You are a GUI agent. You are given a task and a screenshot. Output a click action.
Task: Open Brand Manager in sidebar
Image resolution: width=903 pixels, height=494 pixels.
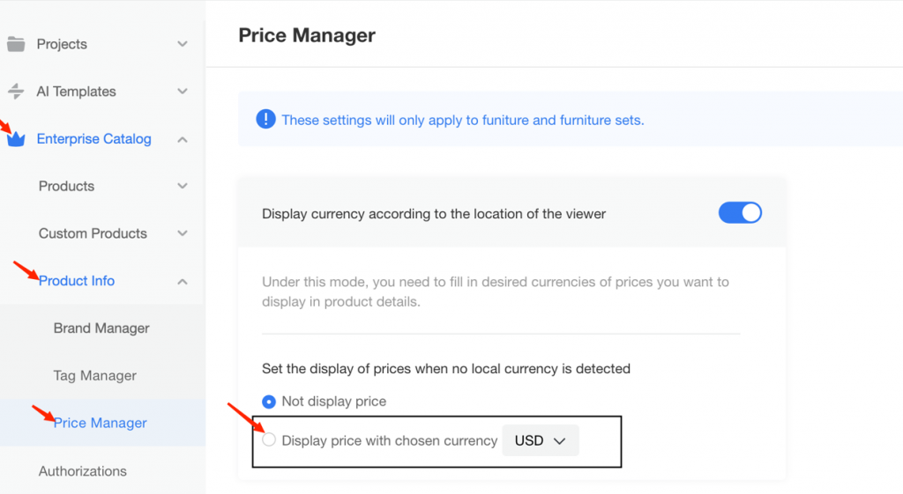click(x=101, y=328)
